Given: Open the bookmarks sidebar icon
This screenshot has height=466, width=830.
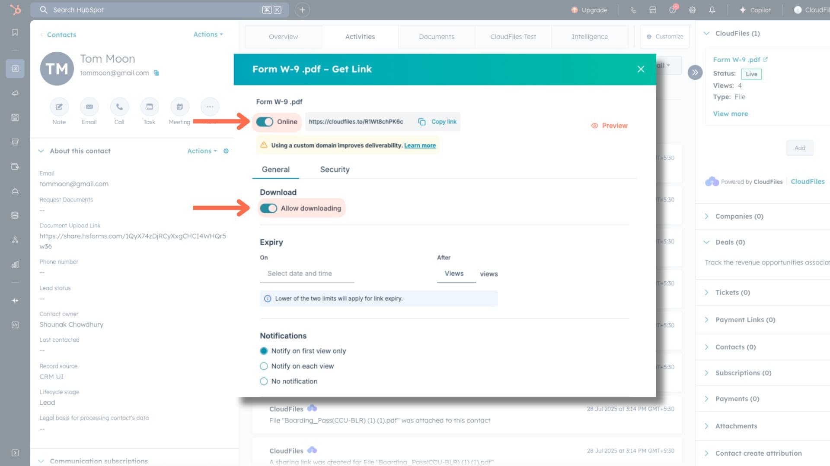Looking at the screenshot, I should [15, 33].
